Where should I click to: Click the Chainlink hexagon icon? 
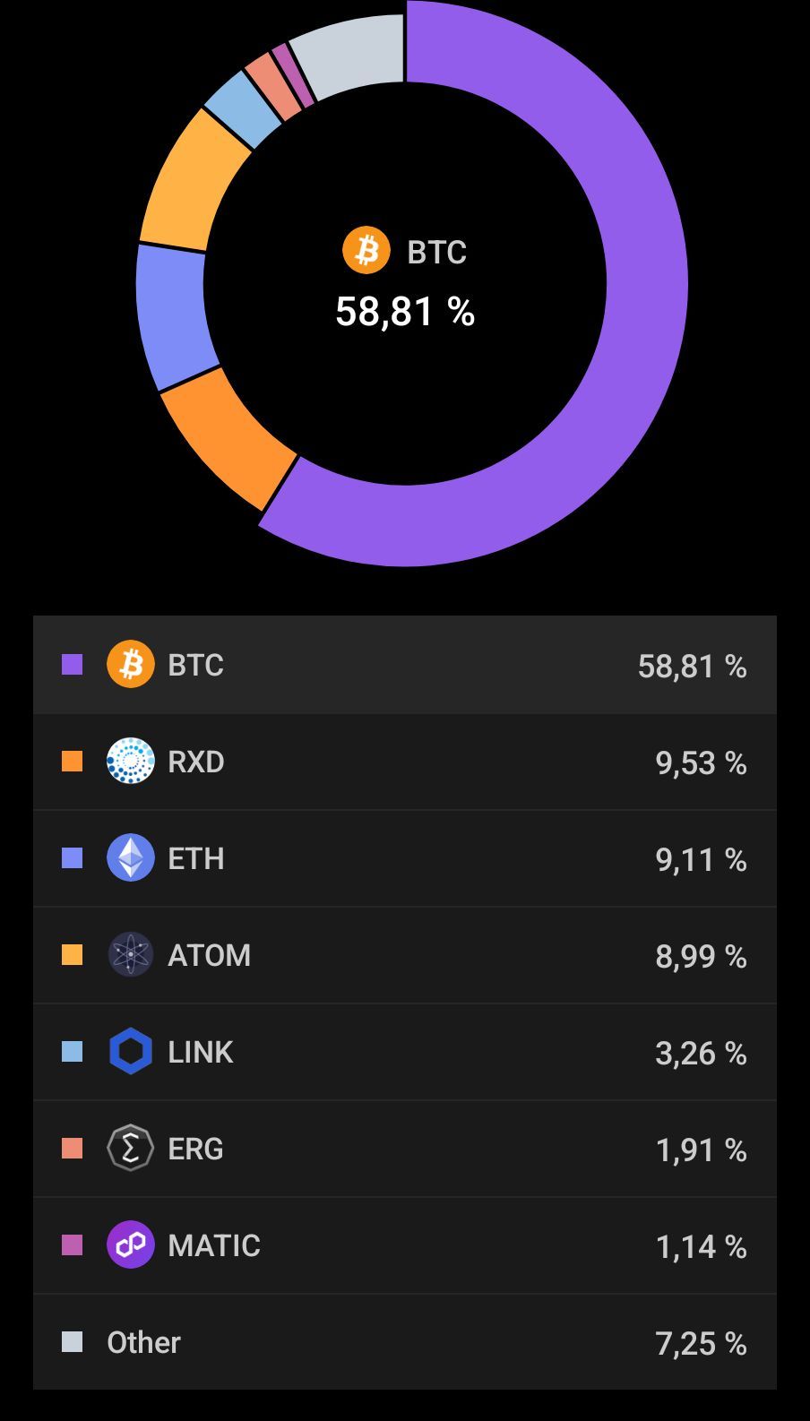pyautogui.click(x=130, y=1052)
